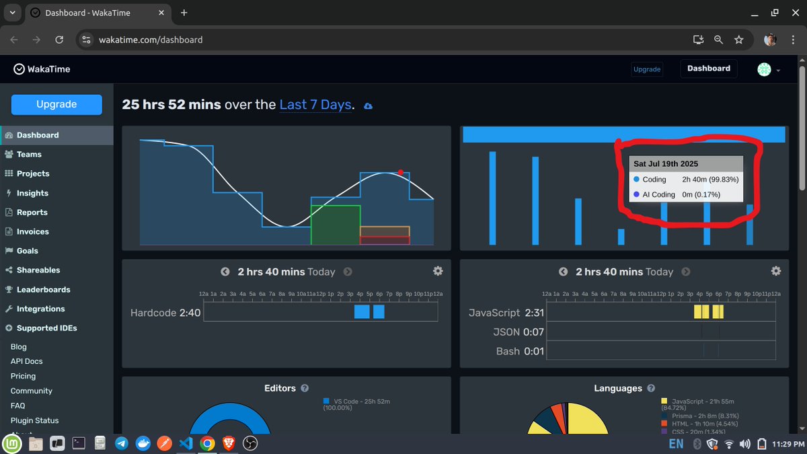Select Invoices in the sidebar
807x454 pixels.
coord(32,231)
